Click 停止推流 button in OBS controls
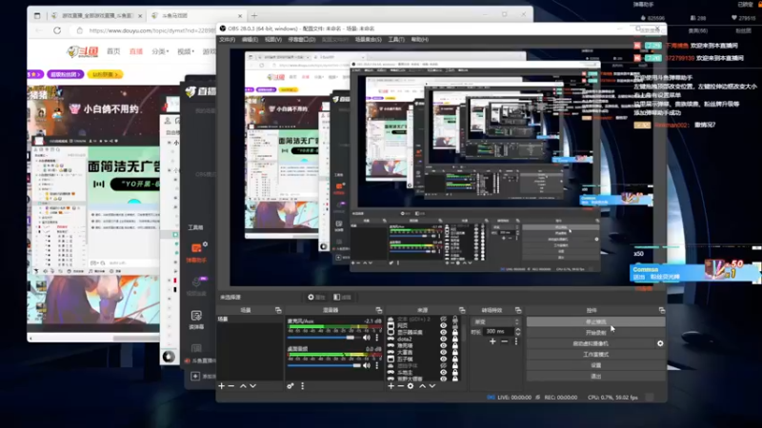This screenshot has width=762, height=428. point(596,321)
